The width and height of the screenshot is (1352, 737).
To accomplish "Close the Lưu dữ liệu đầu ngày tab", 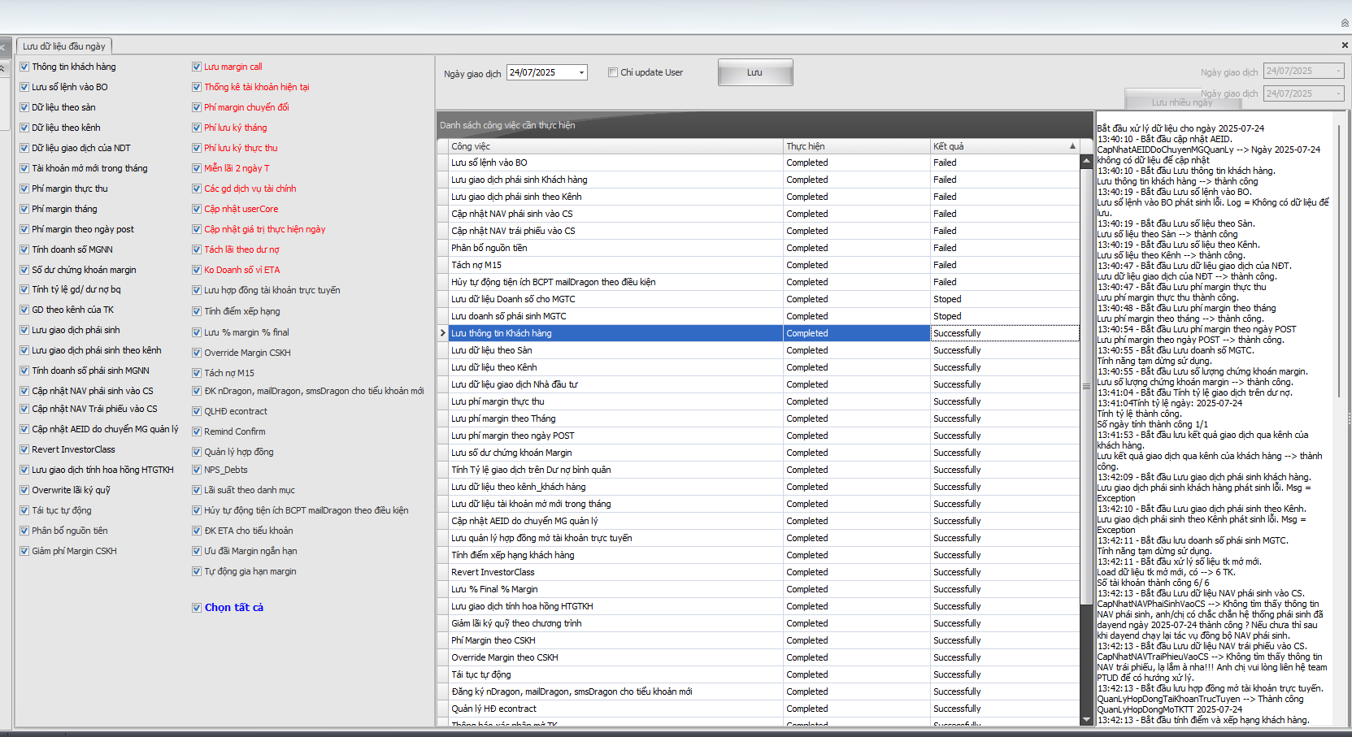I will coord(1345,45).
